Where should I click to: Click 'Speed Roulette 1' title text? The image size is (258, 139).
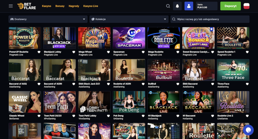point(226,52)
